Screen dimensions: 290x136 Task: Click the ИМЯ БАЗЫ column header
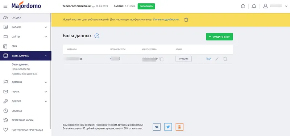(x=71, y=50)
